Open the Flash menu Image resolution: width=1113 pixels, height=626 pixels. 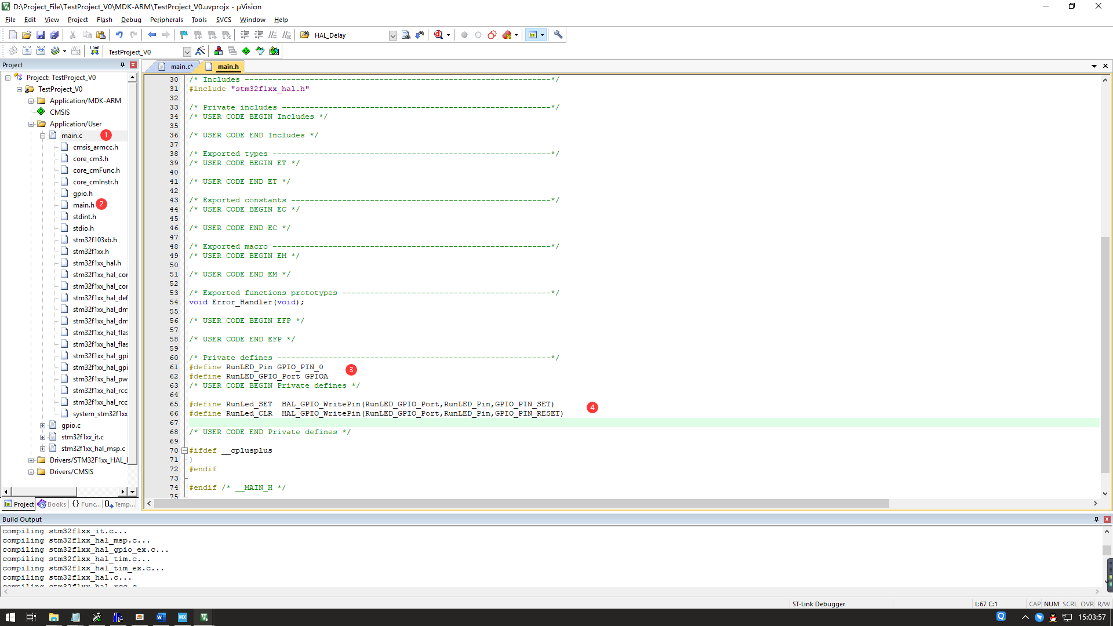coord(104,20)
